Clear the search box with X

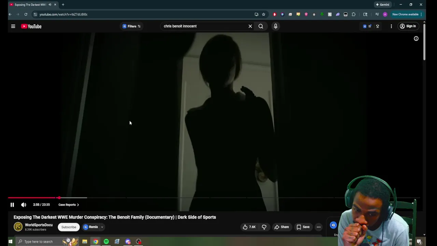click(x=250, y=26)
